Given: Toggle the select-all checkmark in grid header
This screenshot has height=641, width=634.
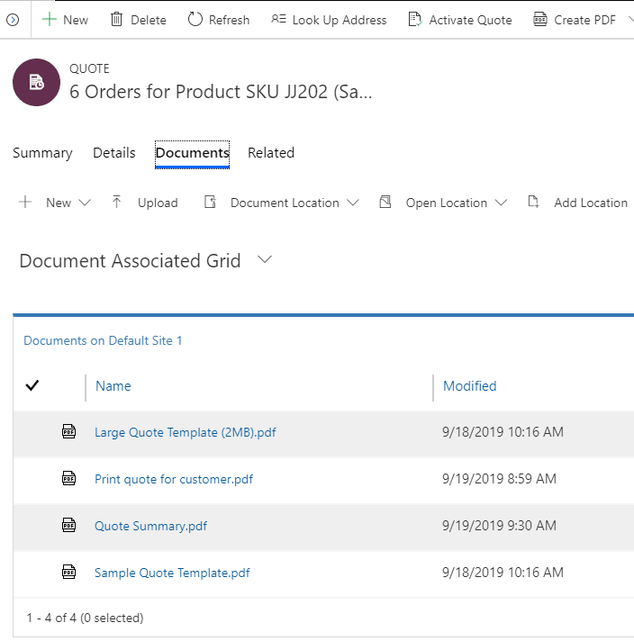Looking at the screenshot, I should tap(32, 386).
